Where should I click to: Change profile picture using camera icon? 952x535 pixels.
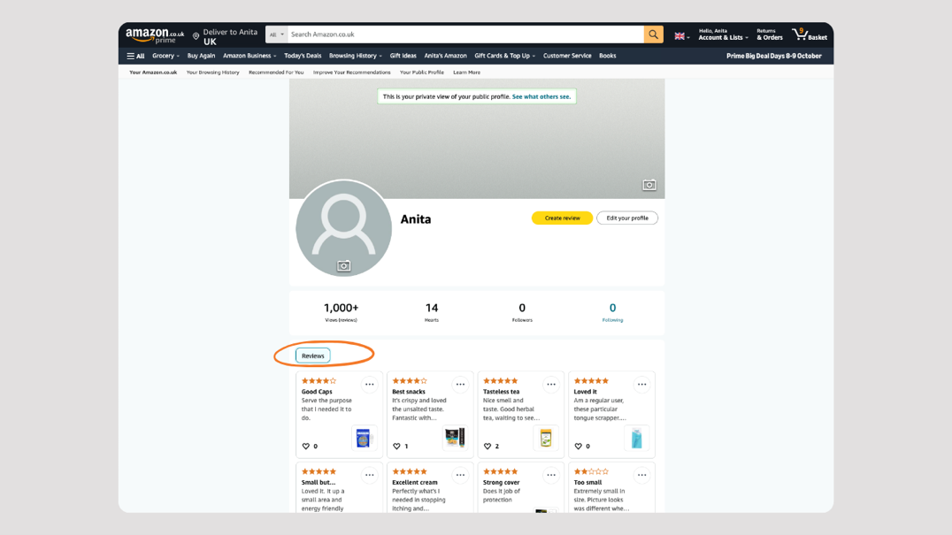click(x=343, y=265)
